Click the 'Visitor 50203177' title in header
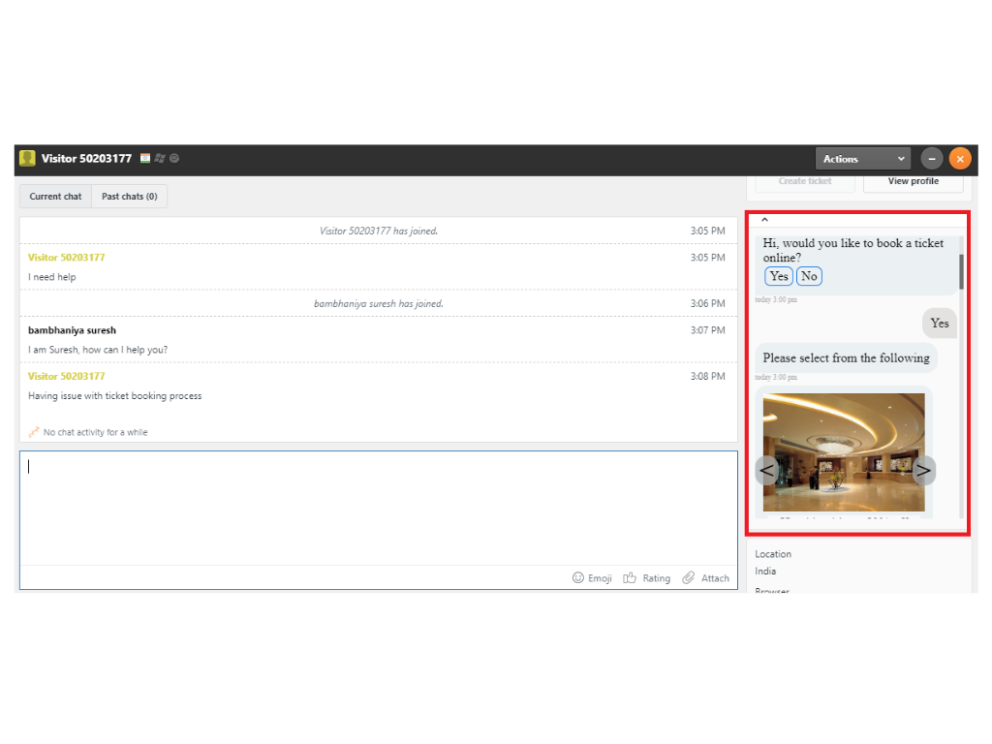This screenshot has width=992, height=744. [x=86, y=158]
